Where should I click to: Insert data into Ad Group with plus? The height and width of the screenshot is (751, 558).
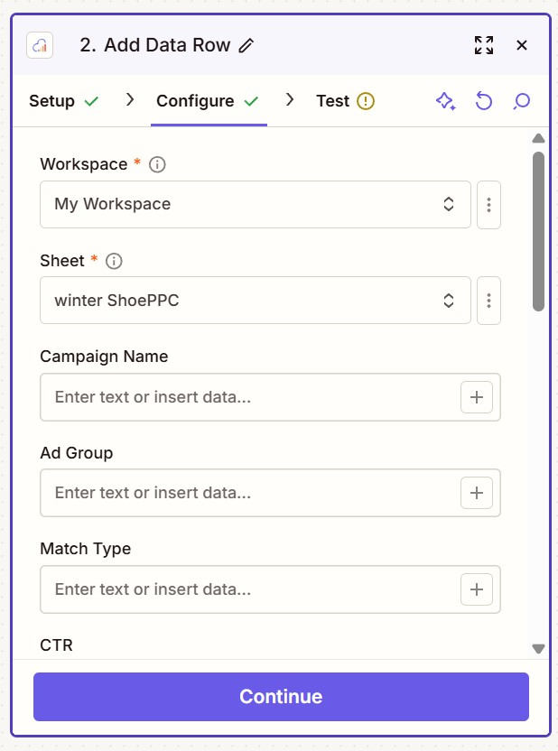click(477, 493)
